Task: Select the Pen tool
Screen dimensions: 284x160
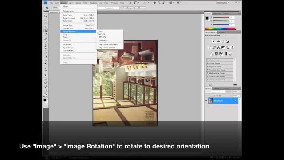Action: pyautogui.click(x=46, y=68)
